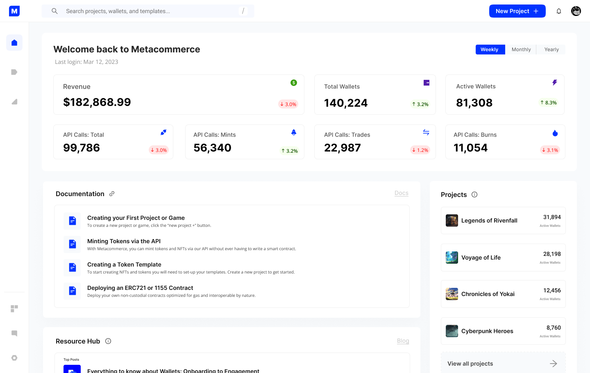Click the purple wallet icon on Total Wallets
Screen dimensions: 590x373
[x=427, y=83]
